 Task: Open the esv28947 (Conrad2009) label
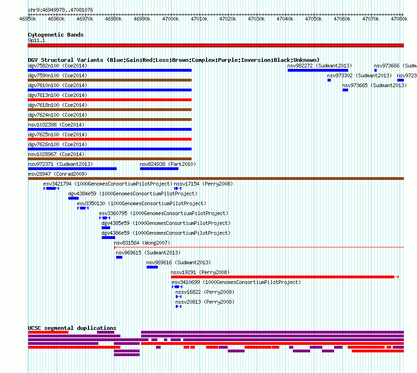(x=58, y=174)
